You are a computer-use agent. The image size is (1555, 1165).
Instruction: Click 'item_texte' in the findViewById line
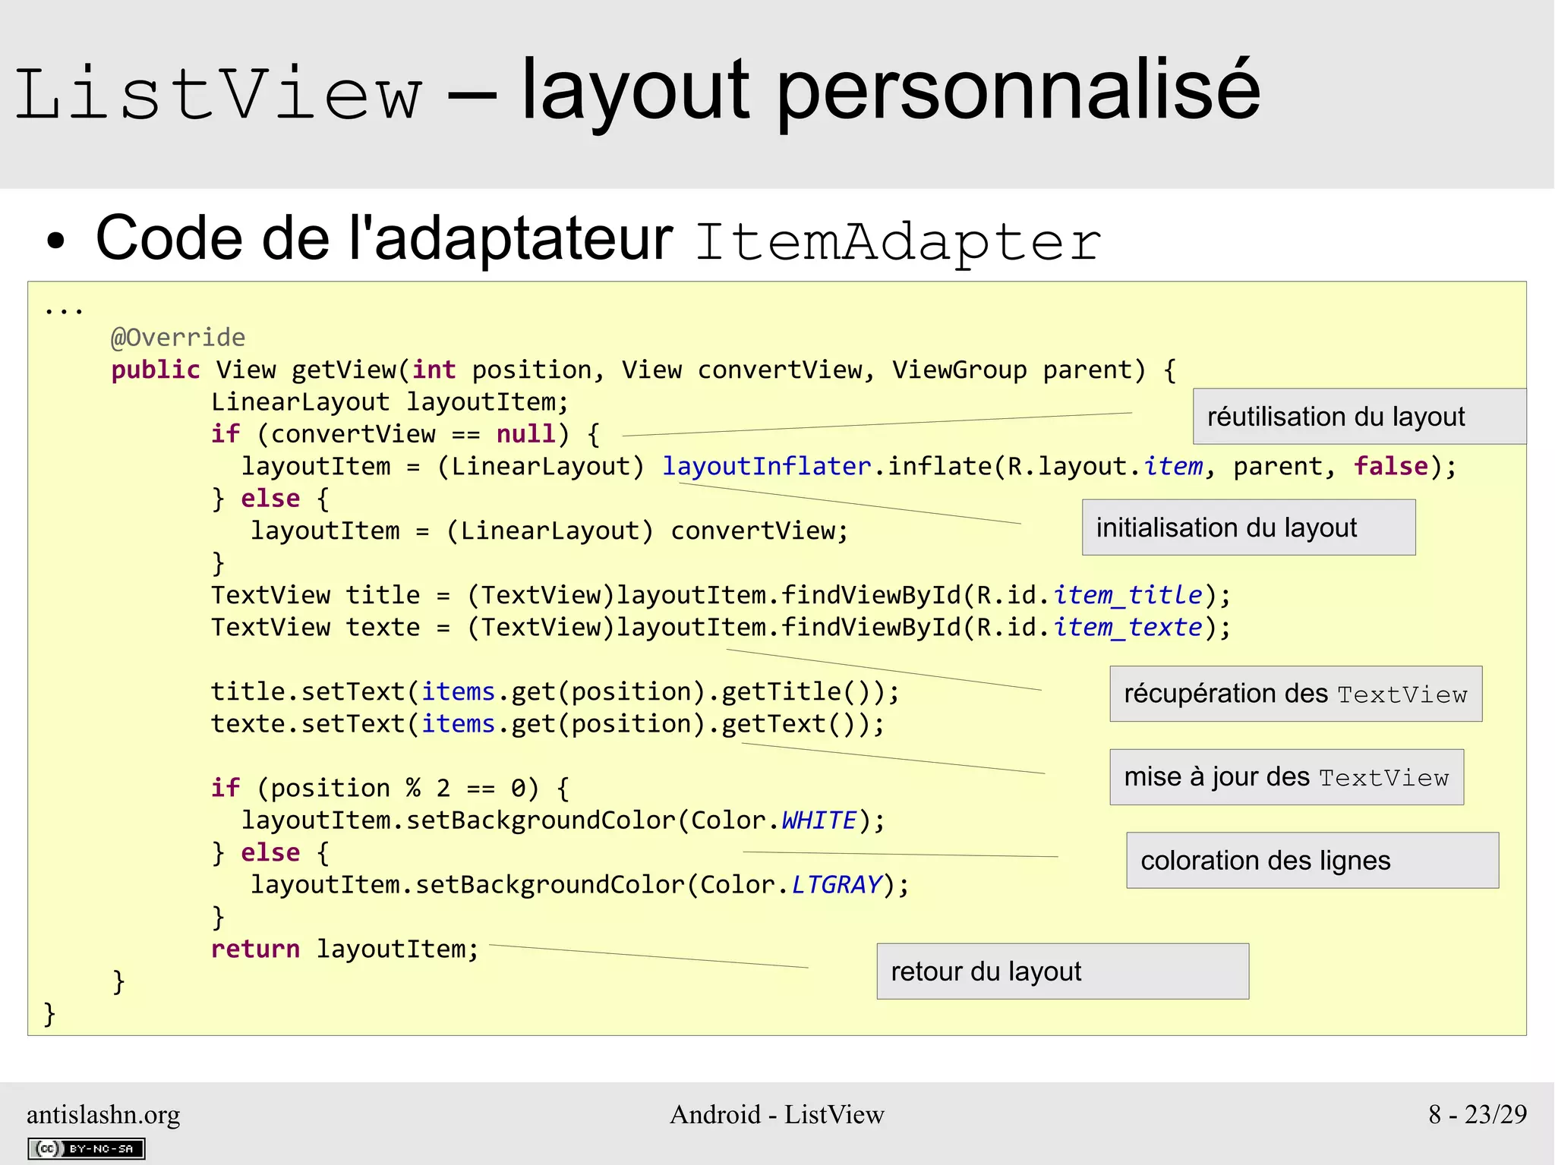tap(1128, 627)
